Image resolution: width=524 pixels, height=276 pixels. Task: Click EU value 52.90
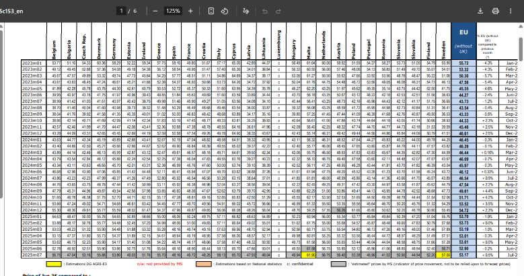click(x=463, y=248)
